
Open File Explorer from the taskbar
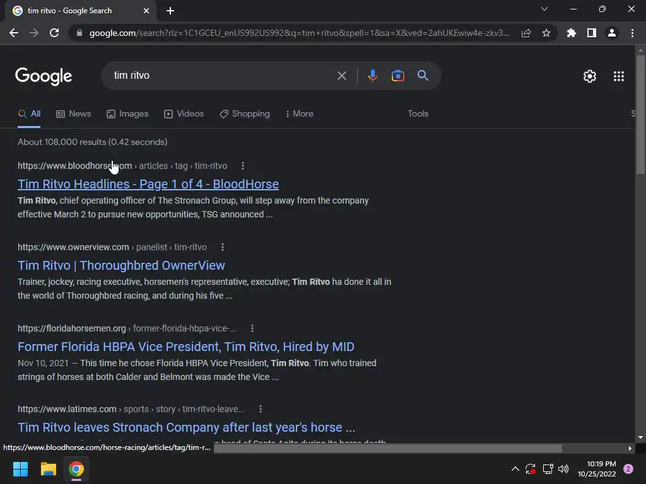point(48,469)
